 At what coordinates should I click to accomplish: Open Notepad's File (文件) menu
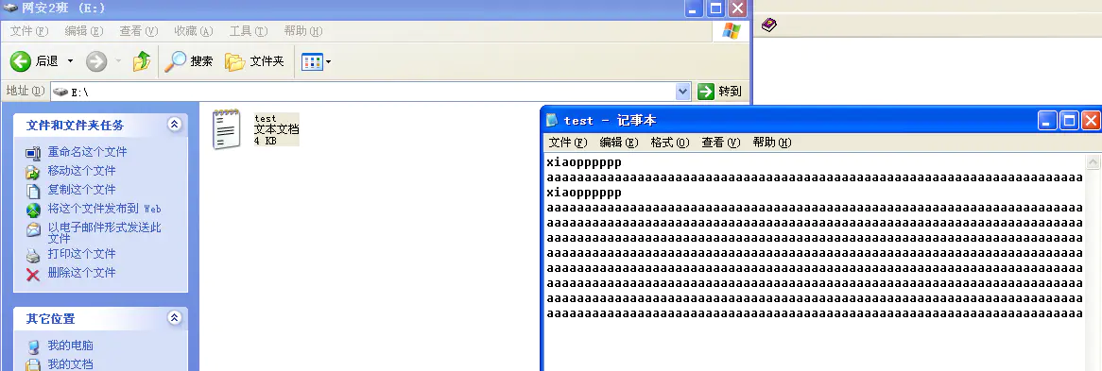click(x=568, y=143)
